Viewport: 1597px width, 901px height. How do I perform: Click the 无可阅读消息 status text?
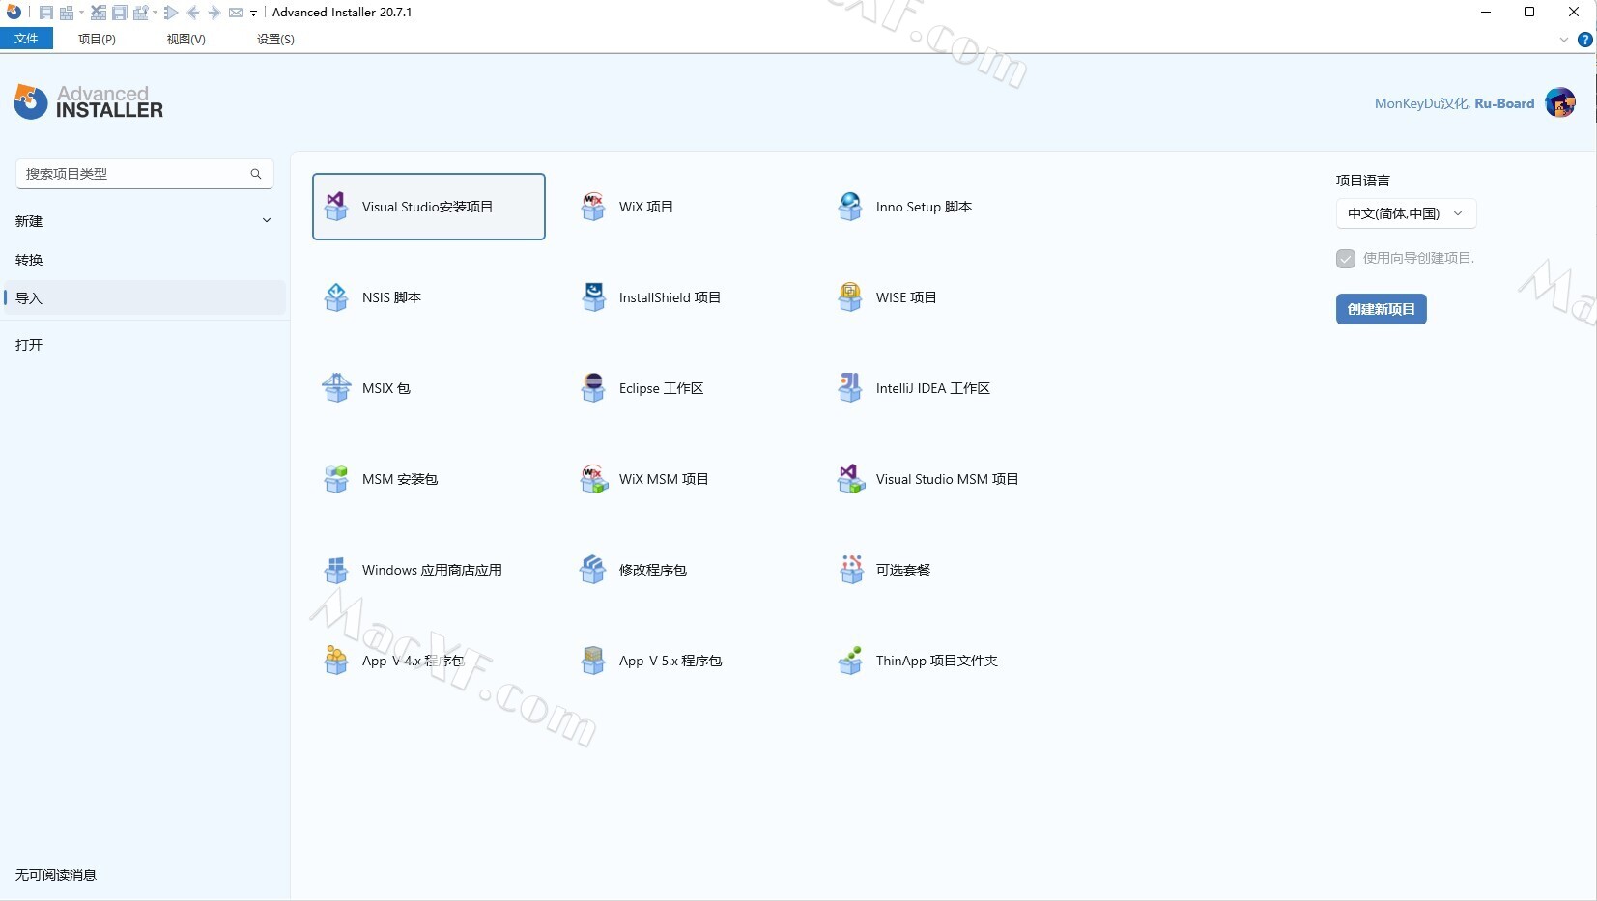(x=56, y=875)
